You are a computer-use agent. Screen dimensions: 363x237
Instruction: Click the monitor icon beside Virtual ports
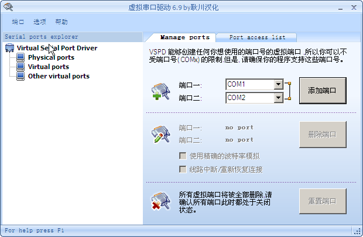click(x=20, y=67)
